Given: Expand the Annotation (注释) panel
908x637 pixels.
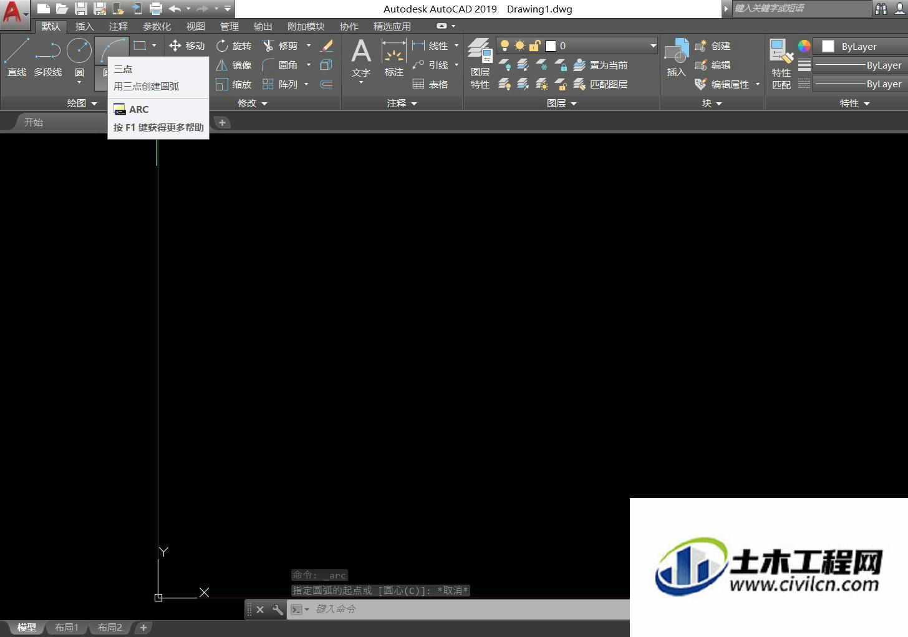Looking at the screenshot, I should [x=402, y=103].
